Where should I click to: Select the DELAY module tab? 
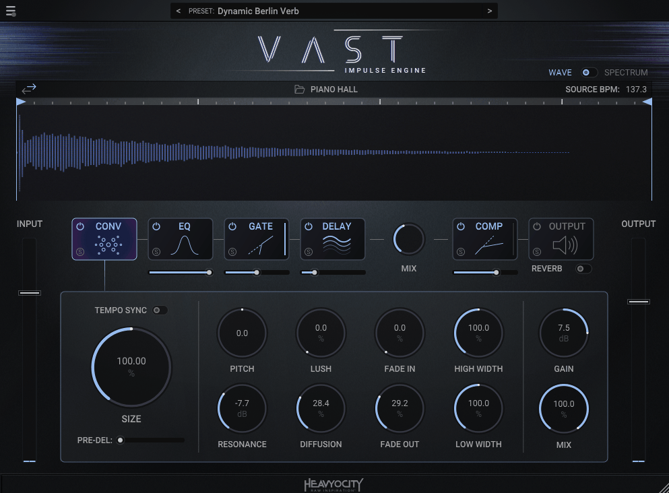(333, 239)
